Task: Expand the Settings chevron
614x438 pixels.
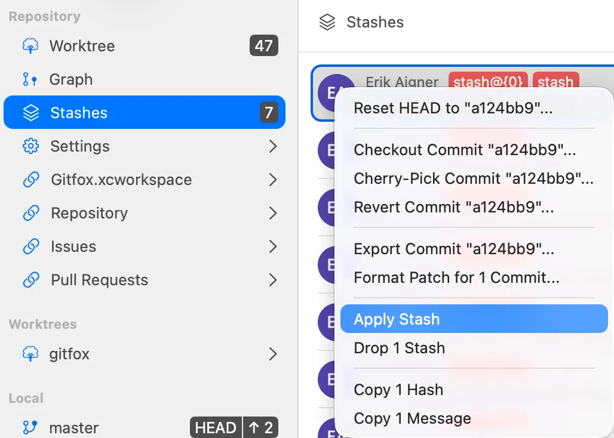Action: [x=273, y=146]
